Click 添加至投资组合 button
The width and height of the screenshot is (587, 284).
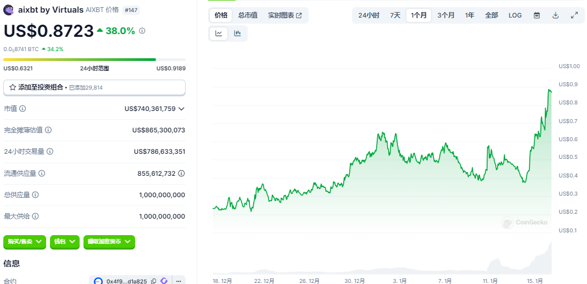(x=94, y=87)
